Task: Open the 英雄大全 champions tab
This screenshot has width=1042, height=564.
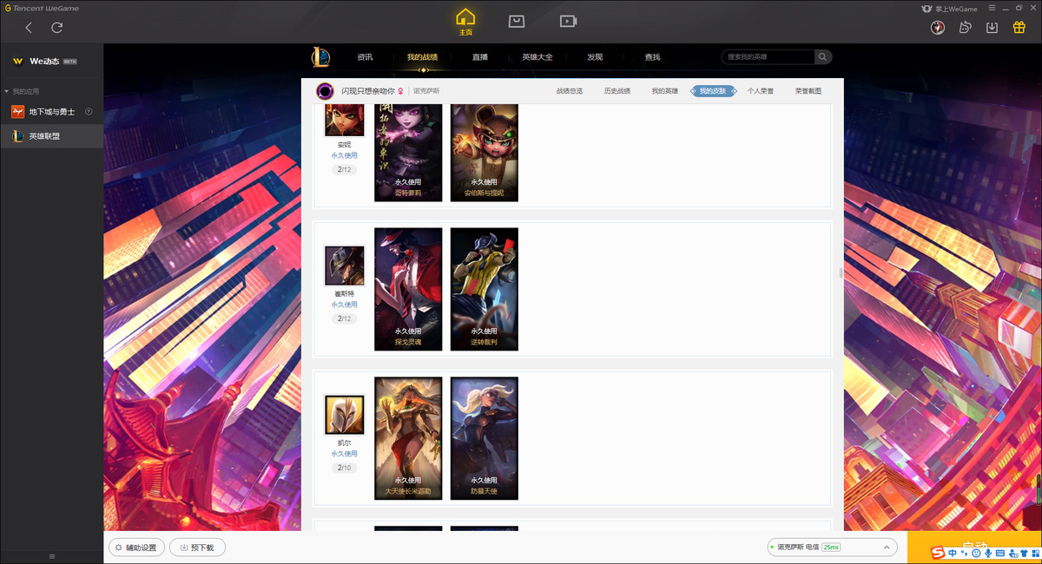Action: (x=537, y=57)
